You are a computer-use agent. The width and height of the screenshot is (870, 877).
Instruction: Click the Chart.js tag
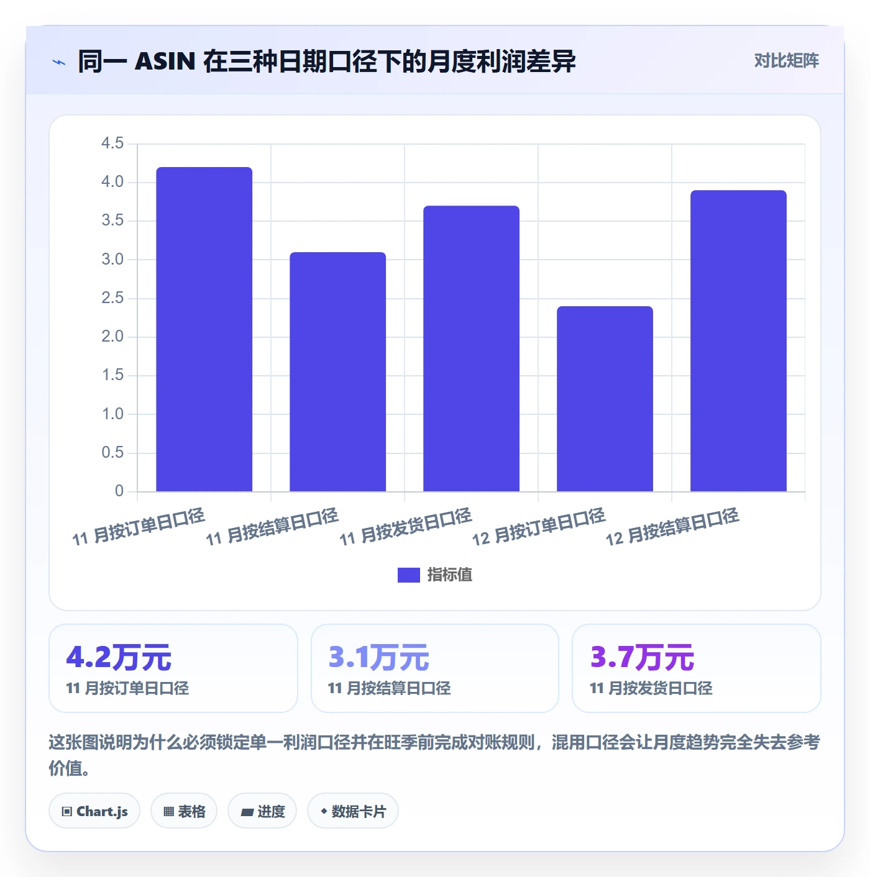coord(94,811)
